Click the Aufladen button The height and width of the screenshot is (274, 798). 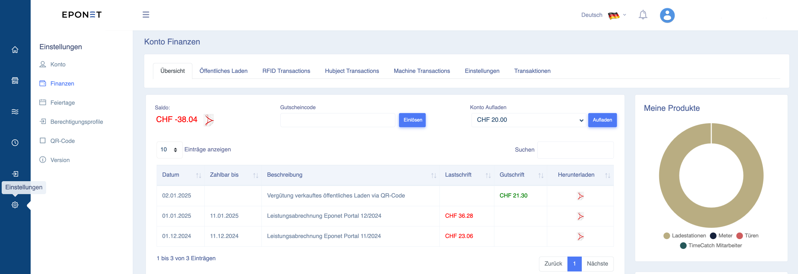click(602, 120)
